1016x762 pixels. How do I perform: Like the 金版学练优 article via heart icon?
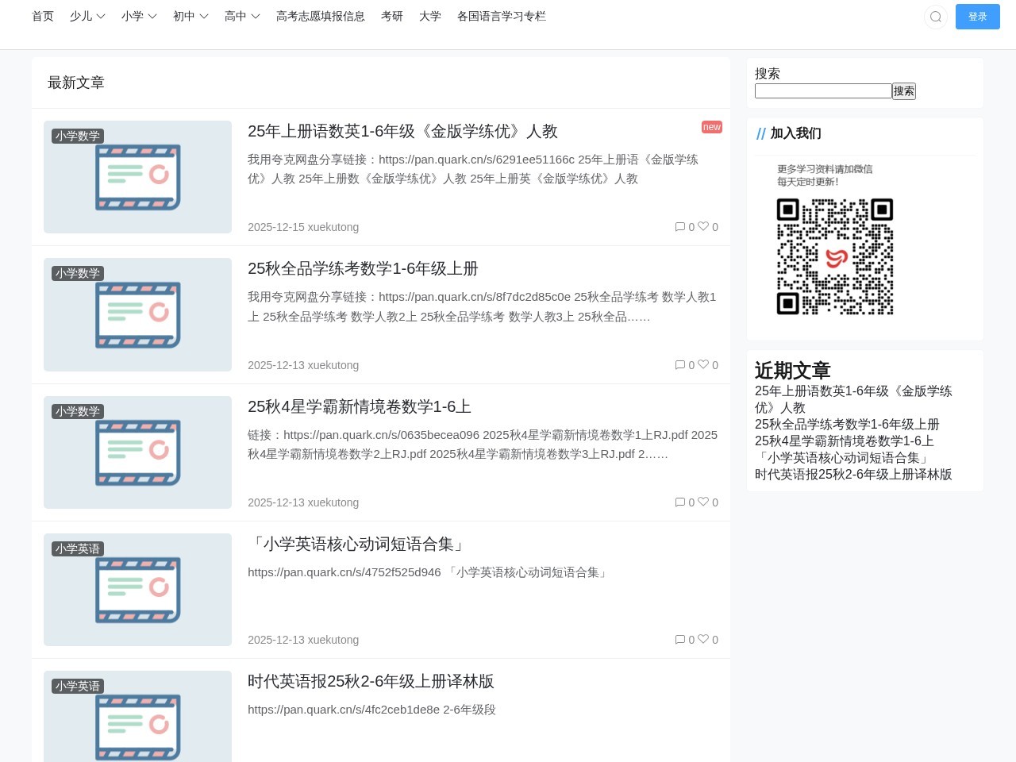coord(704,227)
